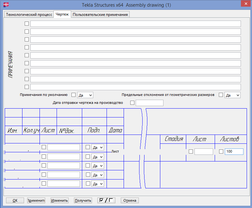Click the Применить button
The width and height of the screenshot is (252, 208).
click(x=36, y=200)
